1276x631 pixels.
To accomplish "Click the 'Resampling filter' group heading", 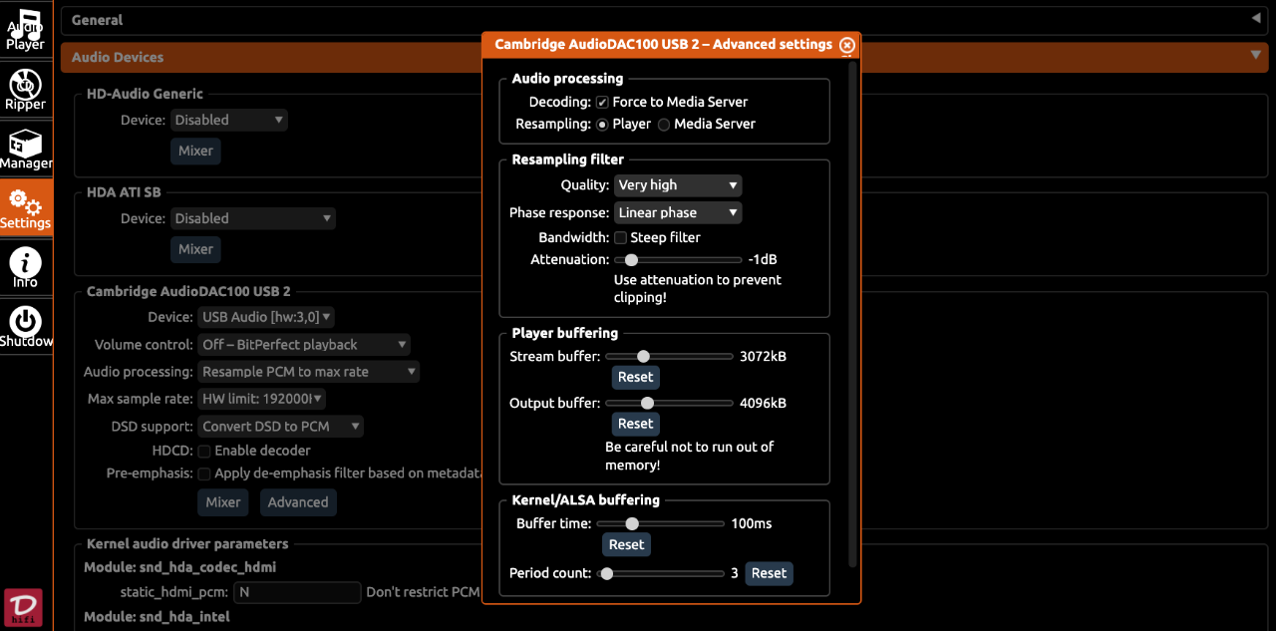I will click(x=568, y=159).
